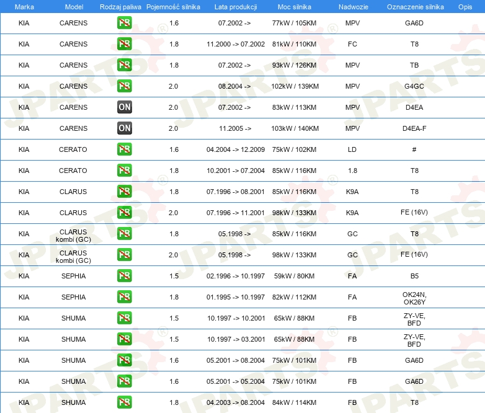The width and height of the screenshot is (485, 413).
Task: Click petrol icon in SHUMA 05.2001 -> 05.2004 row
Action: [x=124, y=381]
